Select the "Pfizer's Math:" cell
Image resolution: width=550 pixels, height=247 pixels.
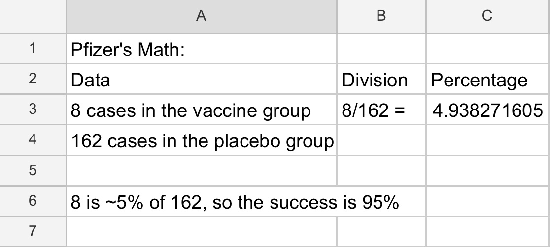pyautogui.click(x=201, y=49)
